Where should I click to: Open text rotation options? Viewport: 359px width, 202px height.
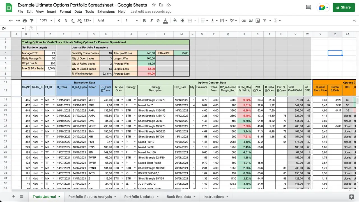click(233, 20)
